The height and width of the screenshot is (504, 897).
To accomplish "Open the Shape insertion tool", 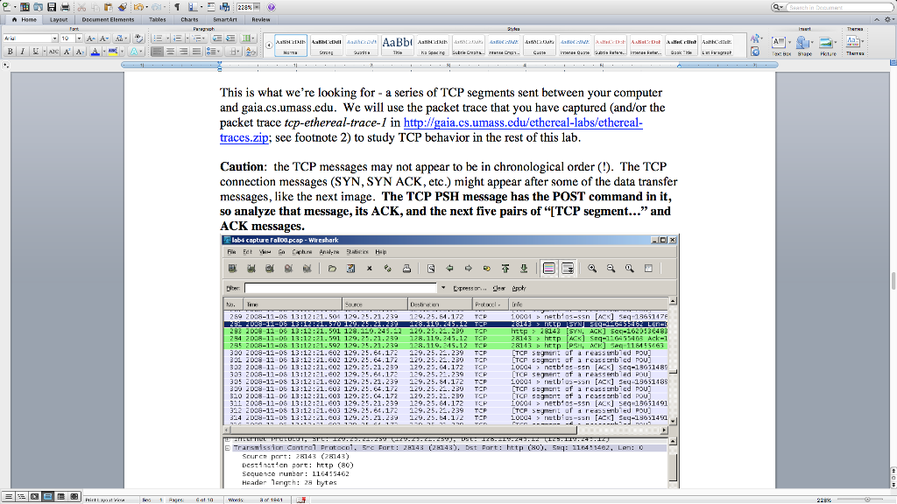I will [802, 42].
